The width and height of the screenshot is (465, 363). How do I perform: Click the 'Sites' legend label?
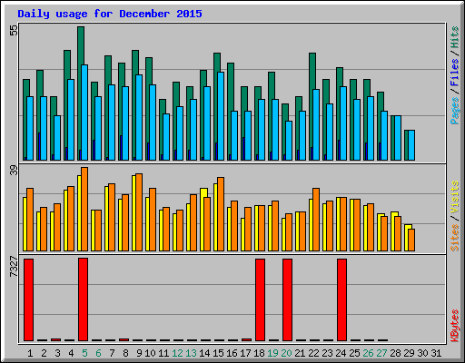coord(455,238)
